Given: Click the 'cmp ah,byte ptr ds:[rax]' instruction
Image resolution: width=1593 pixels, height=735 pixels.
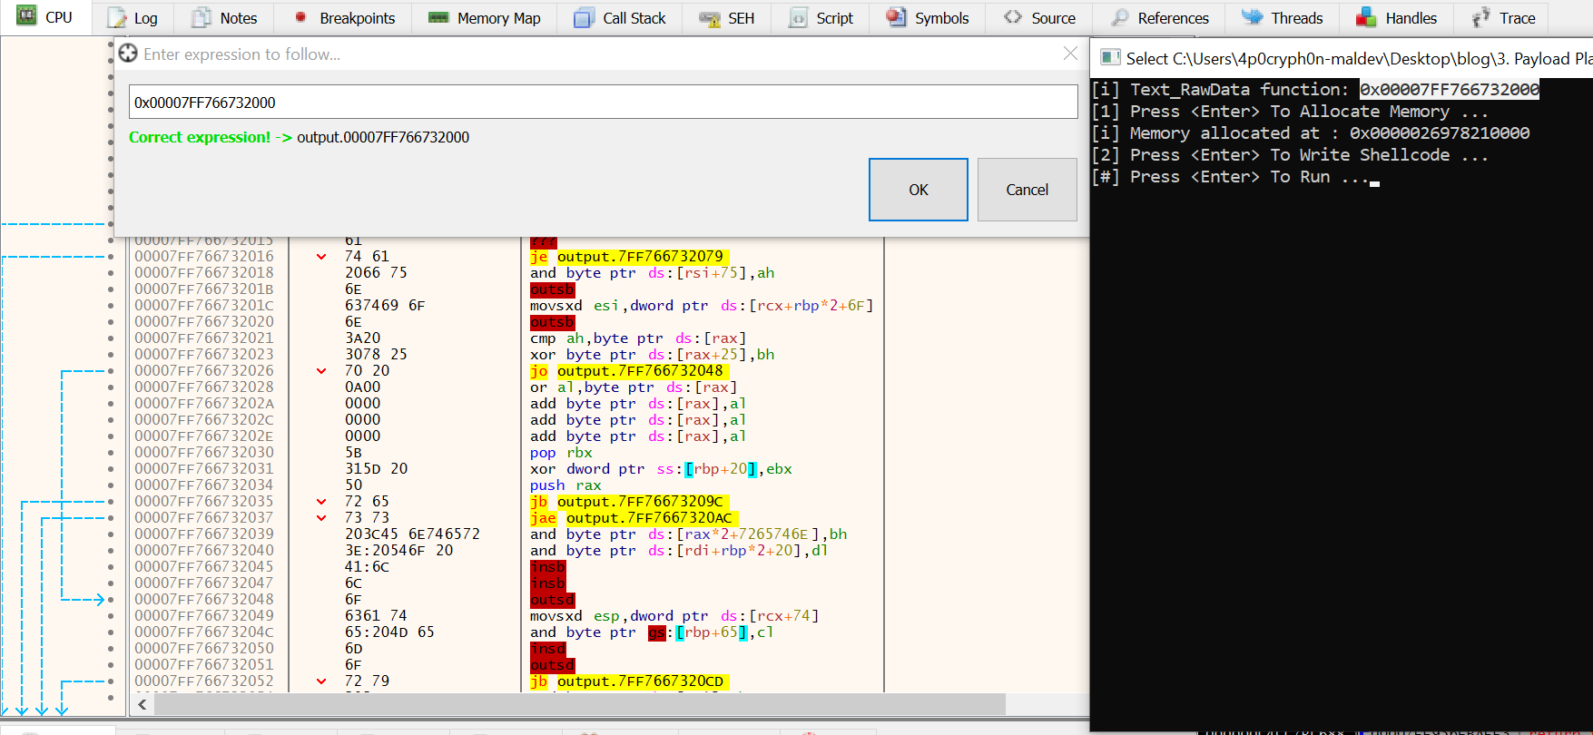Looking at the screenshot, I should tap(638, 338).
